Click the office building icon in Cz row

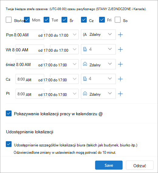(85, 79)
